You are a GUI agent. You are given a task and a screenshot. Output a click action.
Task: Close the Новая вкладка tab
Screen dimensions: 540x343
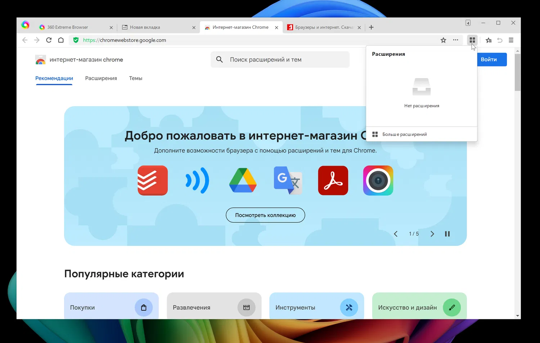194,27
